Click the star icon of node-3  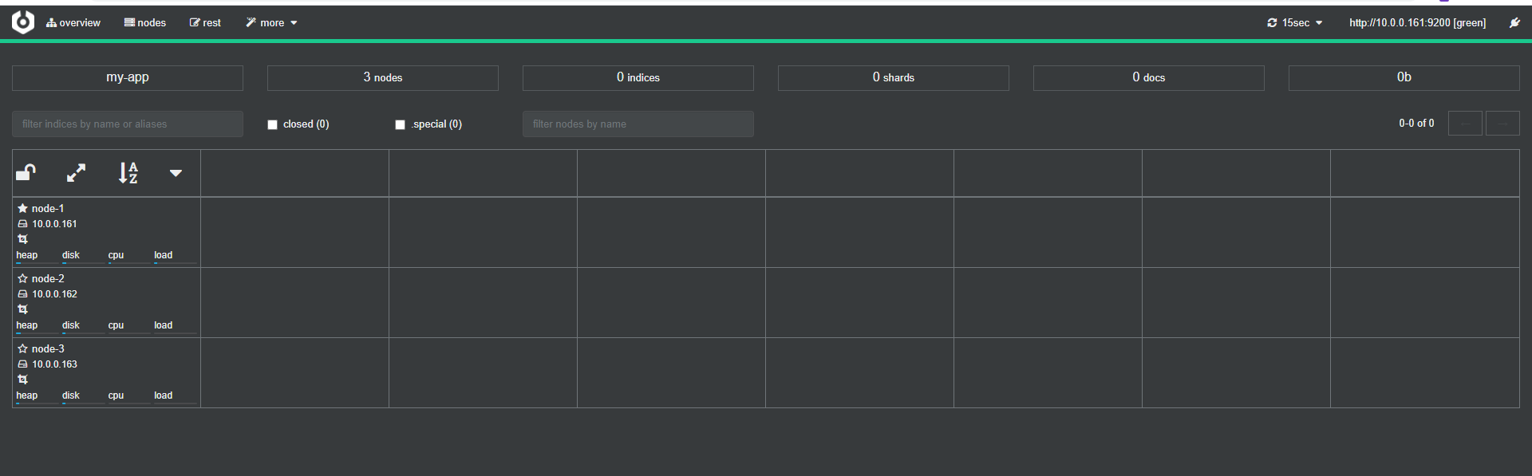22,348
